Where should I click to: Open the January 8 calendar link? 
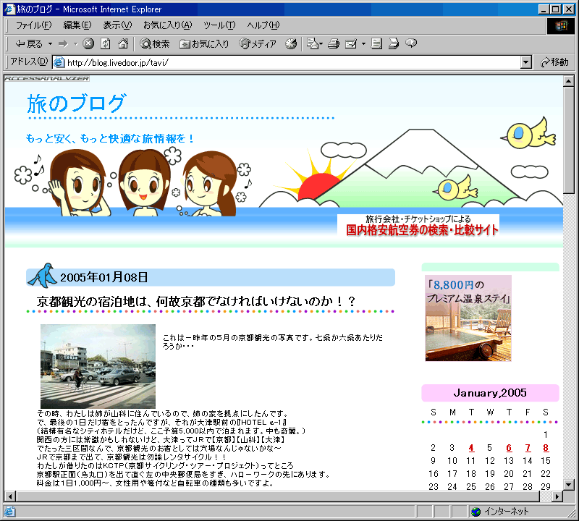pyautogui.click(x=546, y=448)
